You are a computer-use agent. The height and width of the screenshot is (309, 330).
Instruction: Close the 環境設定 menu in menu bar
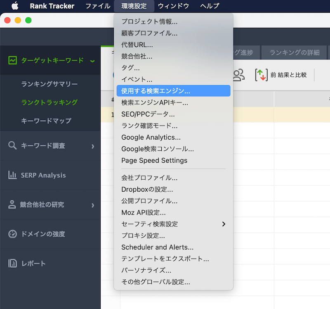click(x=134, y=6)
